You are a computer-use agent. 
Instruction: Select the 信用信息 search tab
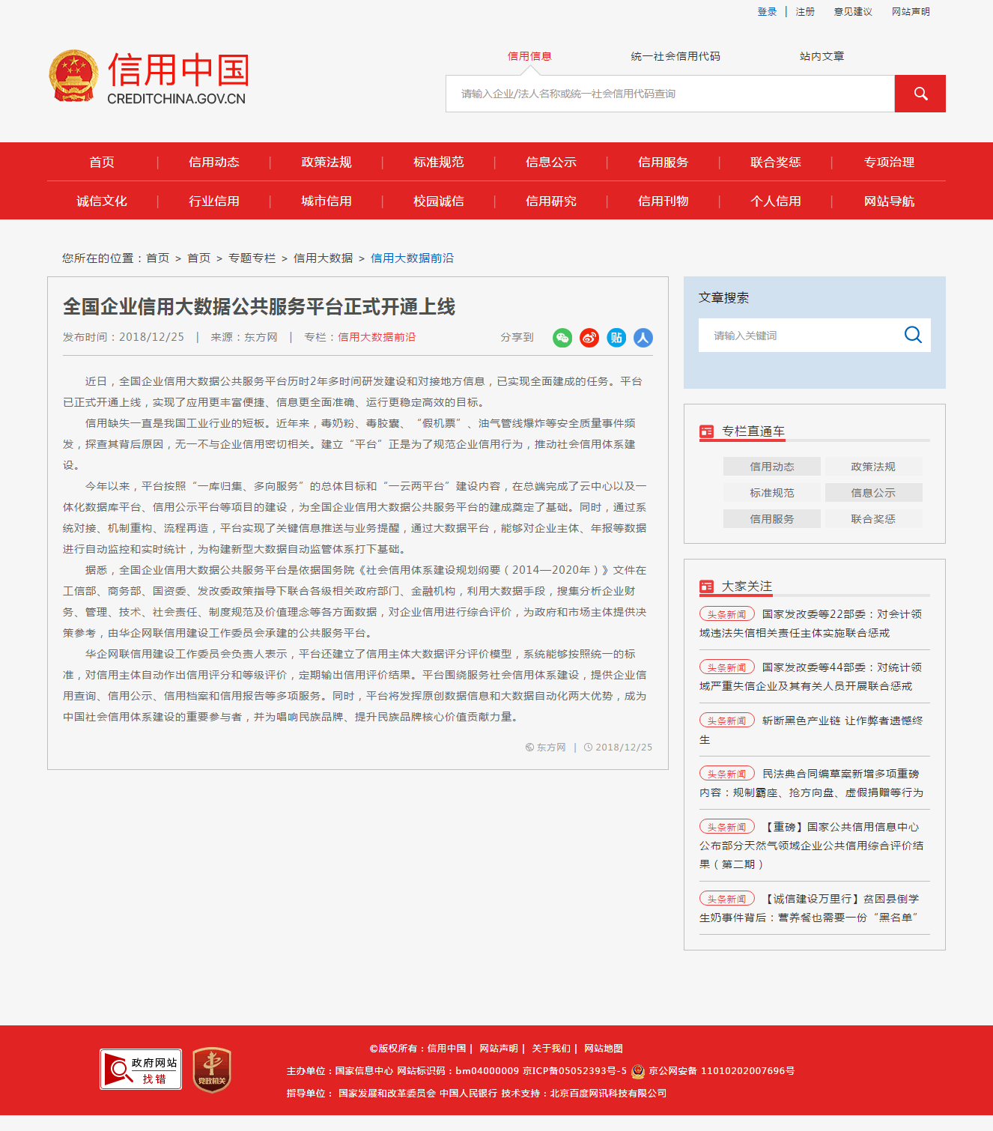[x=529, y=56]
